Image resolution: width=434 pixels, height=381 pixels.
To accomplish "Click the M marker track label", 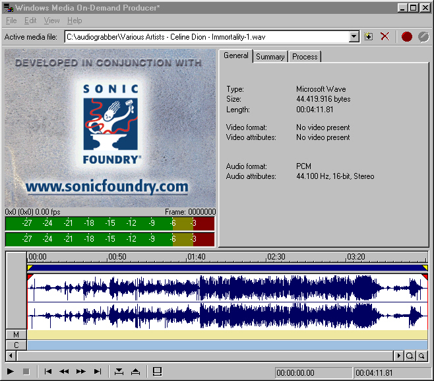I will [16, 335].
